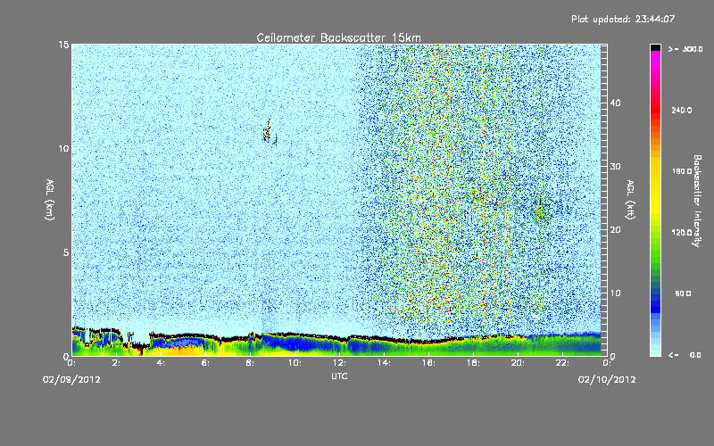714x446 pixels.
Task: Click the 10 kft right-axis tick label
Action: click(615, 293)
